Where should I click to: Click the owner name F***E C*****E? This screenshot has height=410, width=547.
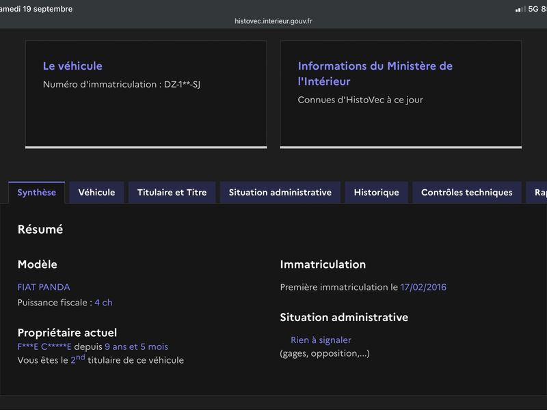(x=44, y=347)
